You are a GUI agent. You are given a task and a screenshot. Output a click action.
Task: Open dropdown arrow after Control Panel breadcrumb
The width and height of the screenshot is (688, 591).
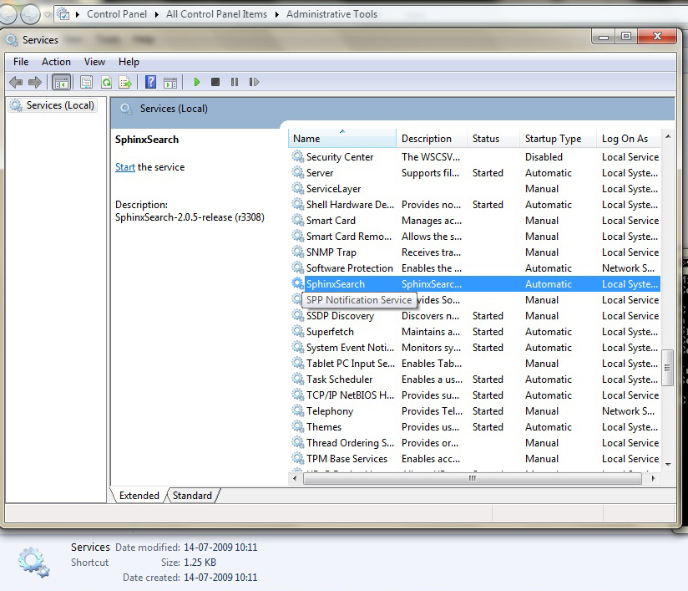tap(157, 14)
